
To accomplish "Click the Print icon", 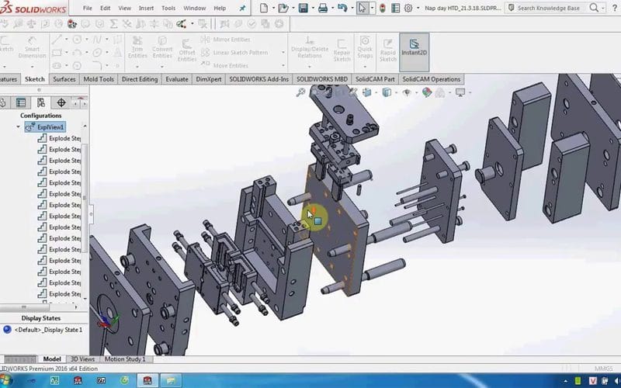I will click(323, 8).
